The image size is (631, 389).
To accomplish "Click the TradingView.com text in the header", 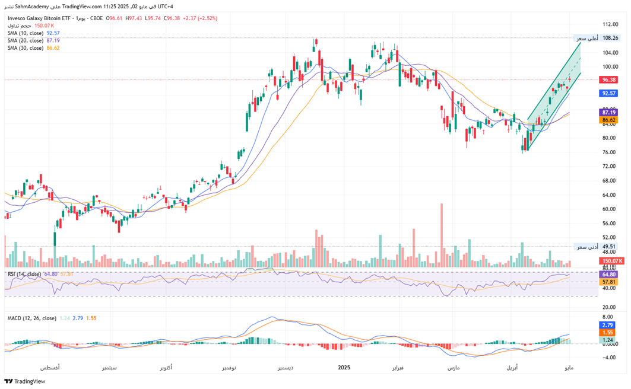I will (82, 7).
